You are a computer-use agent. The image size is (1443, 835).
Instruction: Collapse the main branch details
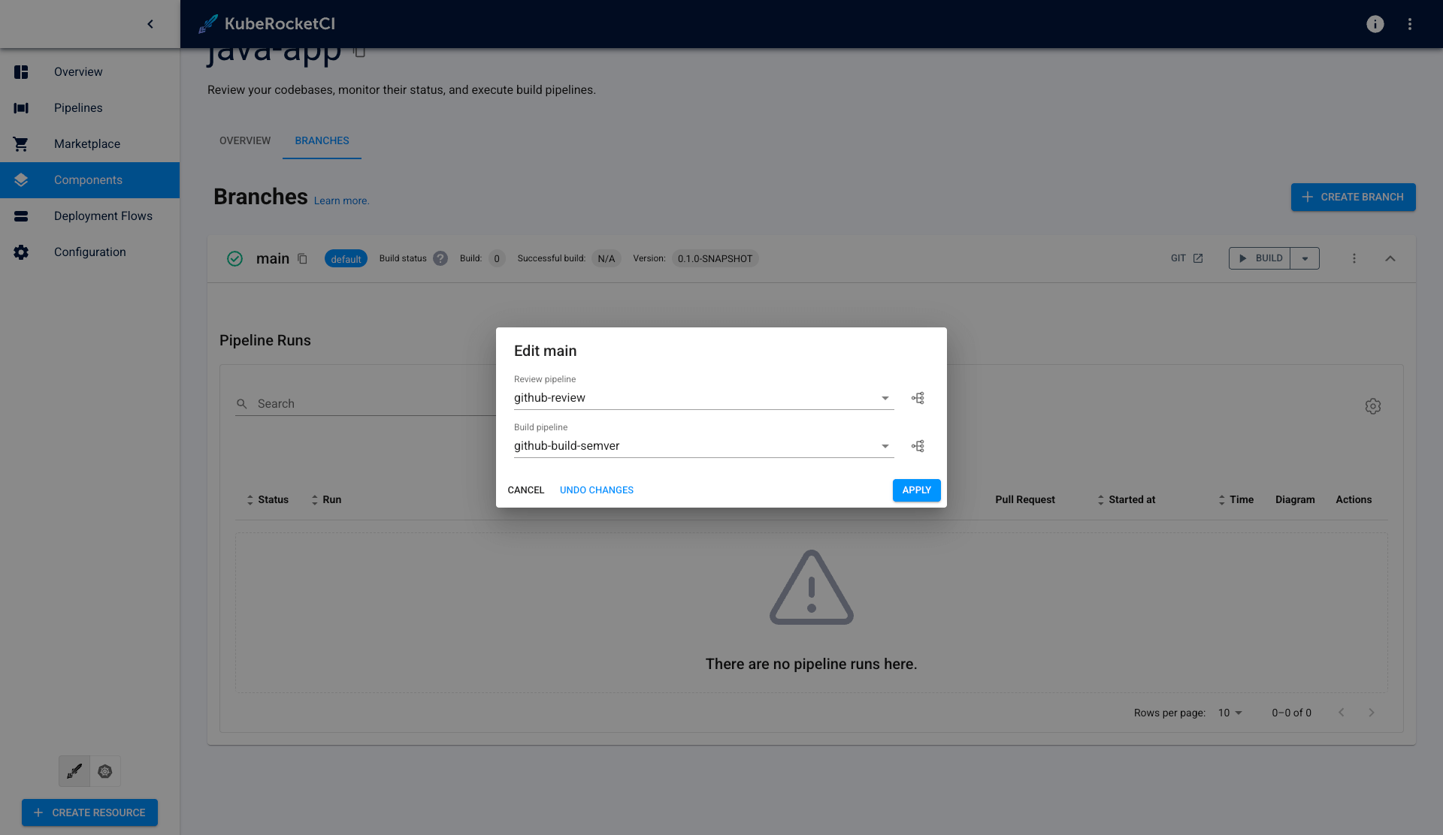[x=1390, y=258]
